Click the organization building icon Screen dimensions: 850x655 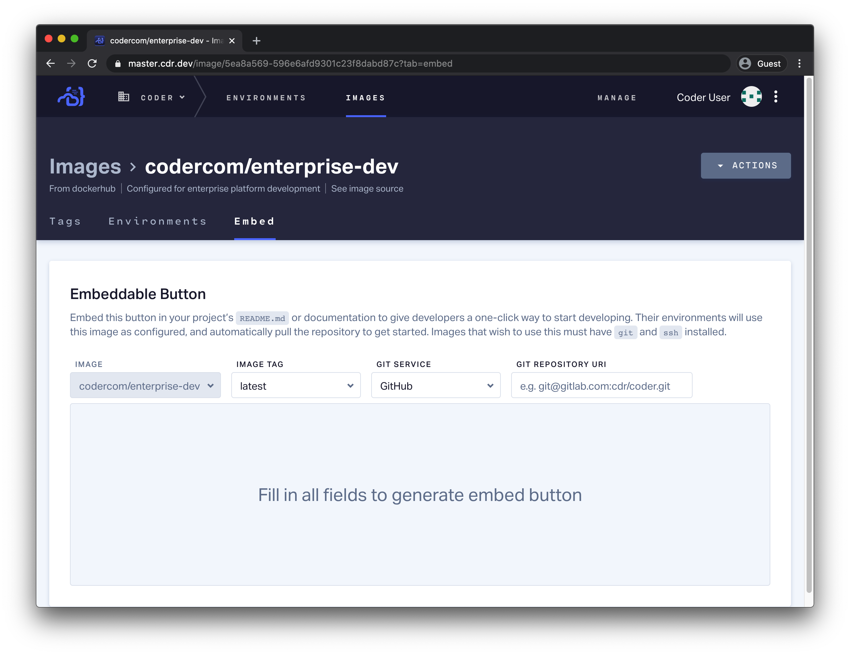123,97
